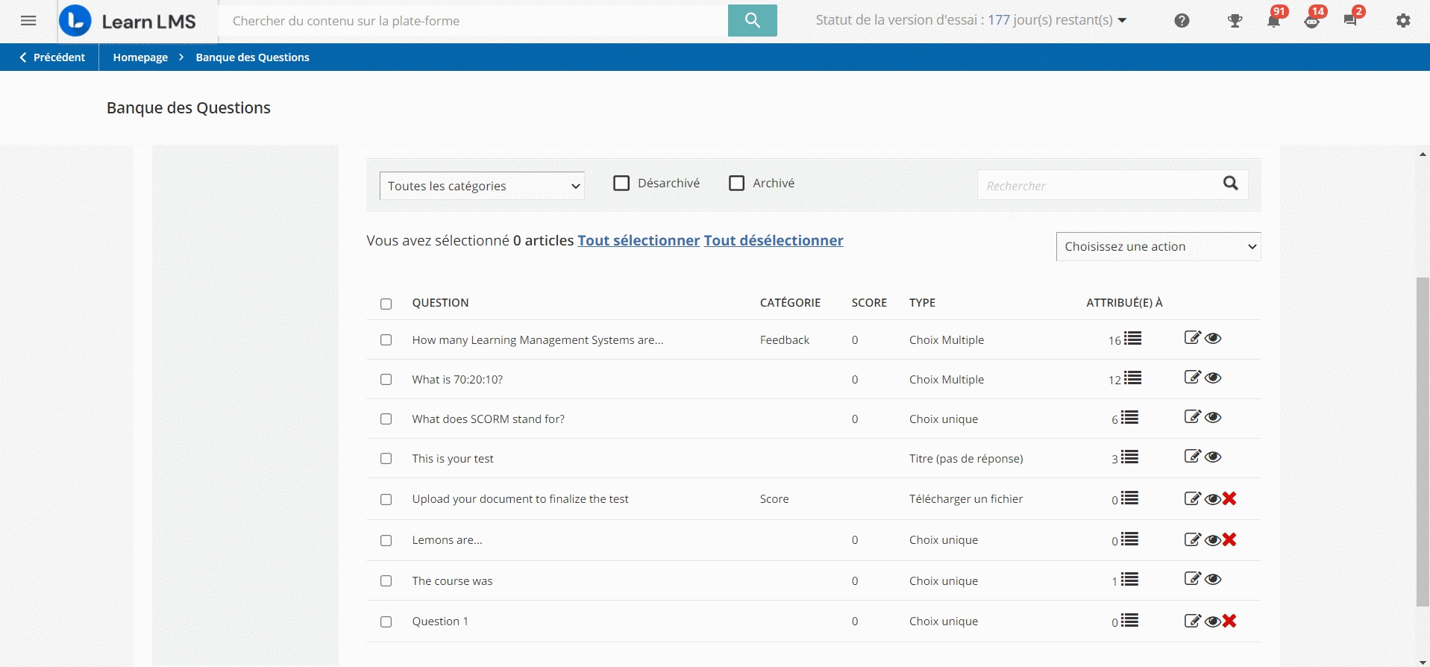Screen dimensions: 1430x667
Task: Preview the 'Lemons are...' question
Action: tap(1213, 540)
